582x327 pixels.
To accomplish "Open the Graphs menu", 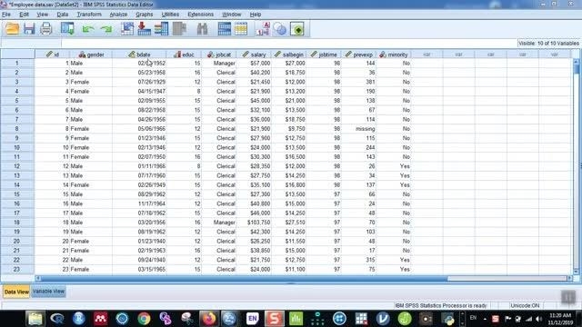I will click(x=145, y=15).
